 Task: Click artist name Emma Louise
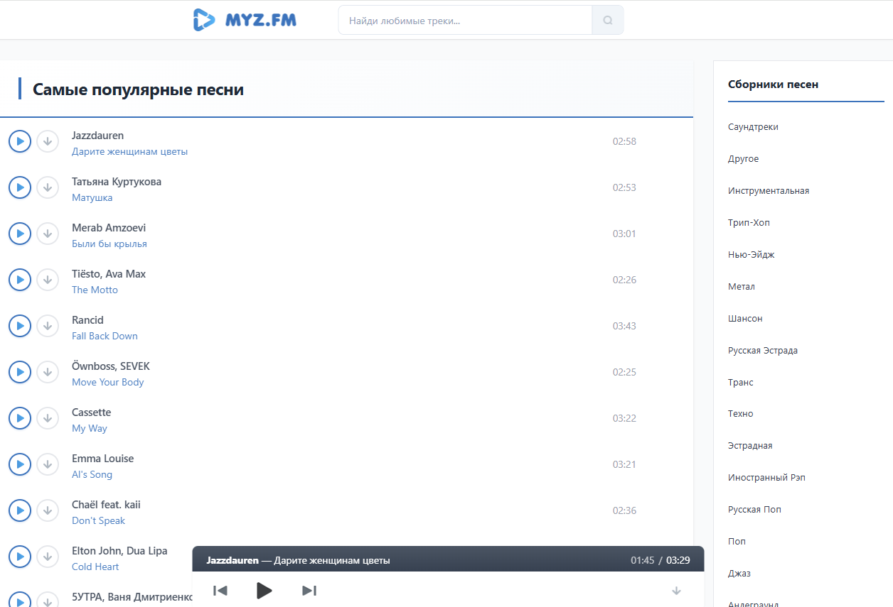point(102,459)
